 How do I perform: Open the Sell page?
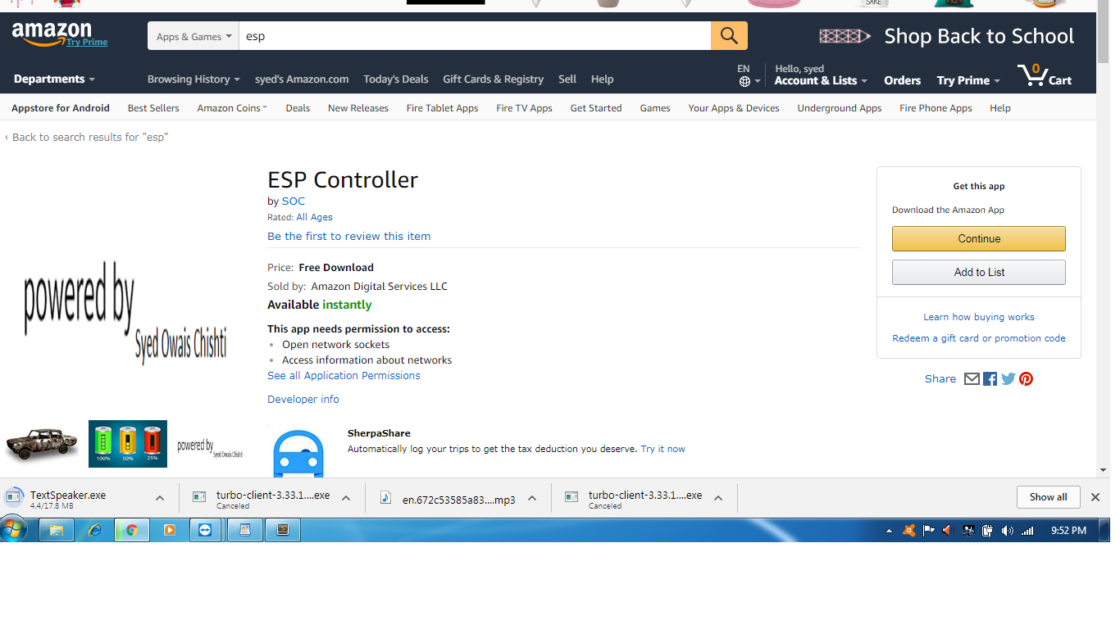click(567, 79)
